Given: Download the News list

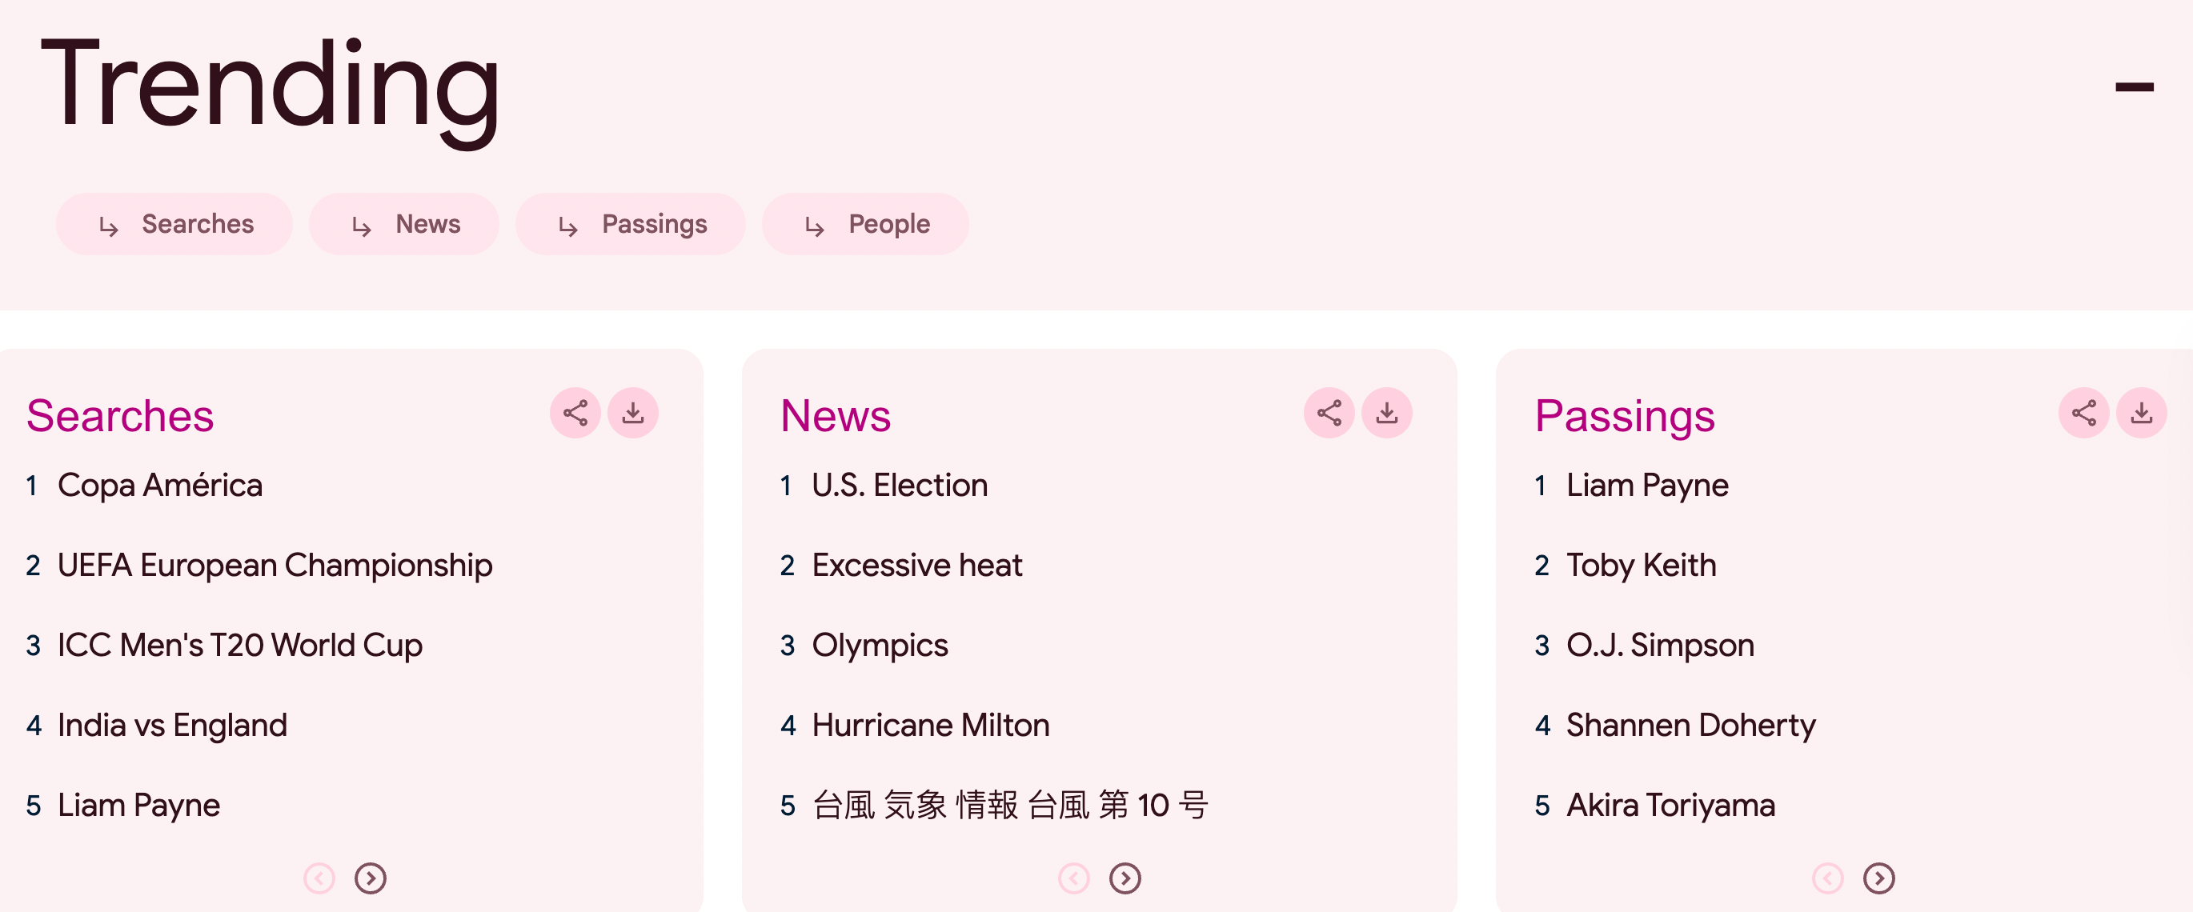Looking at the screenshot, I should click(x=1388, y=414).
